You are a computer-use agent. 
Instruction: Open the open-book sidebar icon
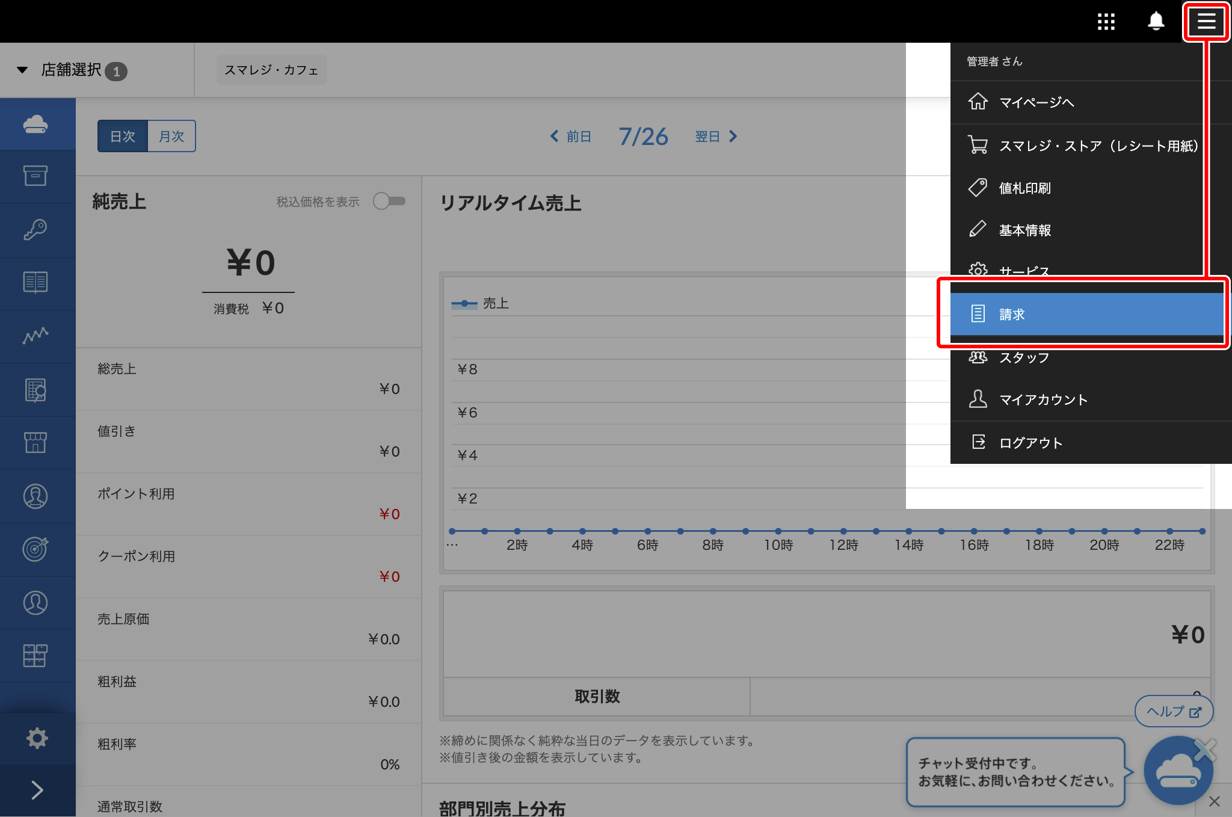(x=35, y=282)
